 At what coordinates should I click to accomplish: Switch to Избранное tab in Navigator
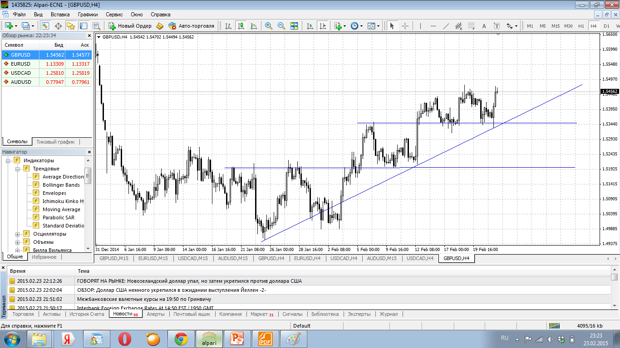tap(44, 257)
